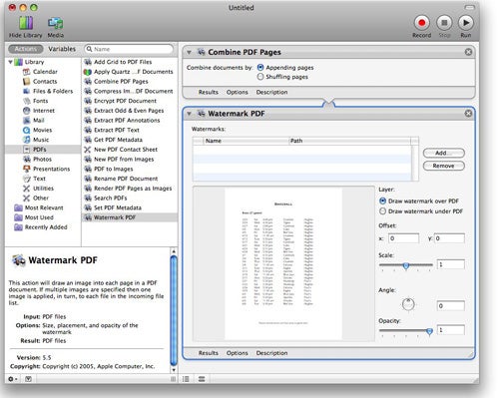Remove the Watermark PDF action
Image resolution: width=499 pixels, height=398 pixels.
[468, 114]
